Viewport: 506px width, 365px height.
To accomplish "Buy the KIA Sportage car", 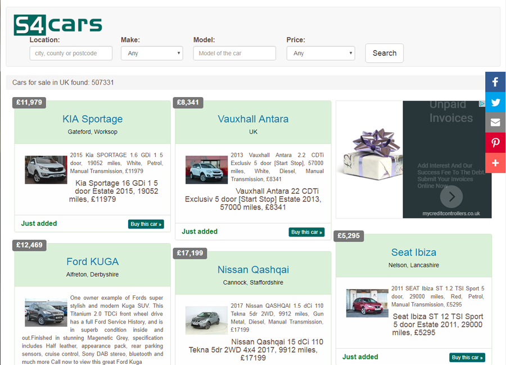I will 146,224.
